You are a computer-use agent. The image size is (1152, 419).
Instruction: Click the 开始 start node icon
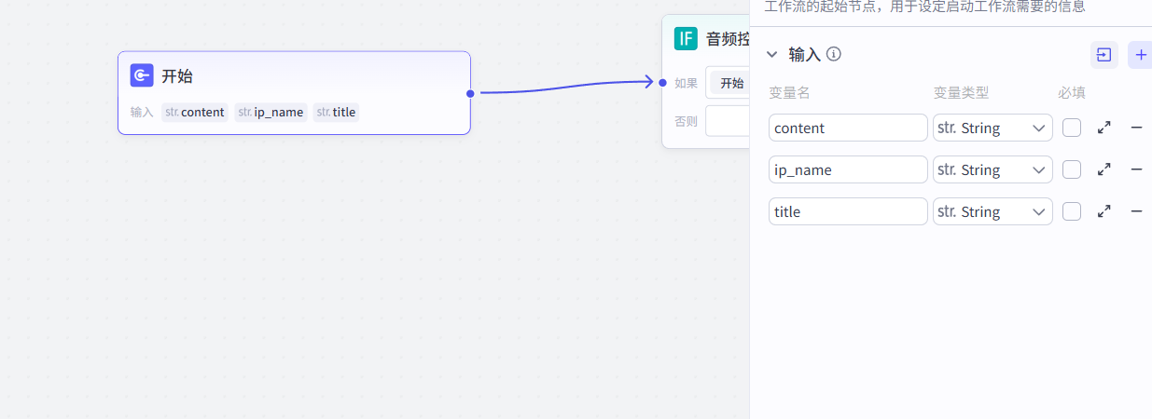(142, 75)
